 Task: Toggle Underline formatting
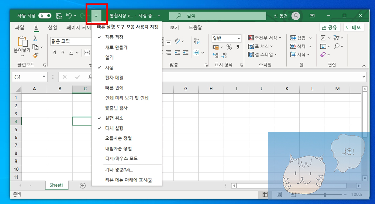click(71, 52)
